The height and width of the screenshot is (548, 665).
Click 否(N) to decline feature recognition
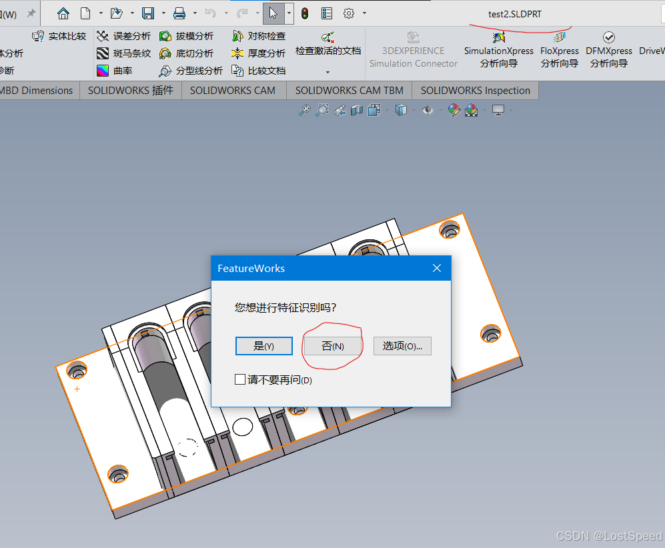(333, 346)
